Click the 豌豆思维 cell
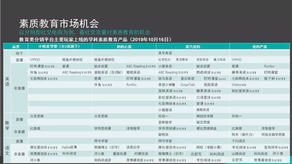This screenshot has height=164, width=292. tap(203, 122)
